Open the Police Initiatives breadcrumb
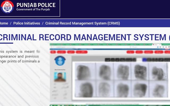The height and width of the screenshot is (106, 170). click(27, 23)
